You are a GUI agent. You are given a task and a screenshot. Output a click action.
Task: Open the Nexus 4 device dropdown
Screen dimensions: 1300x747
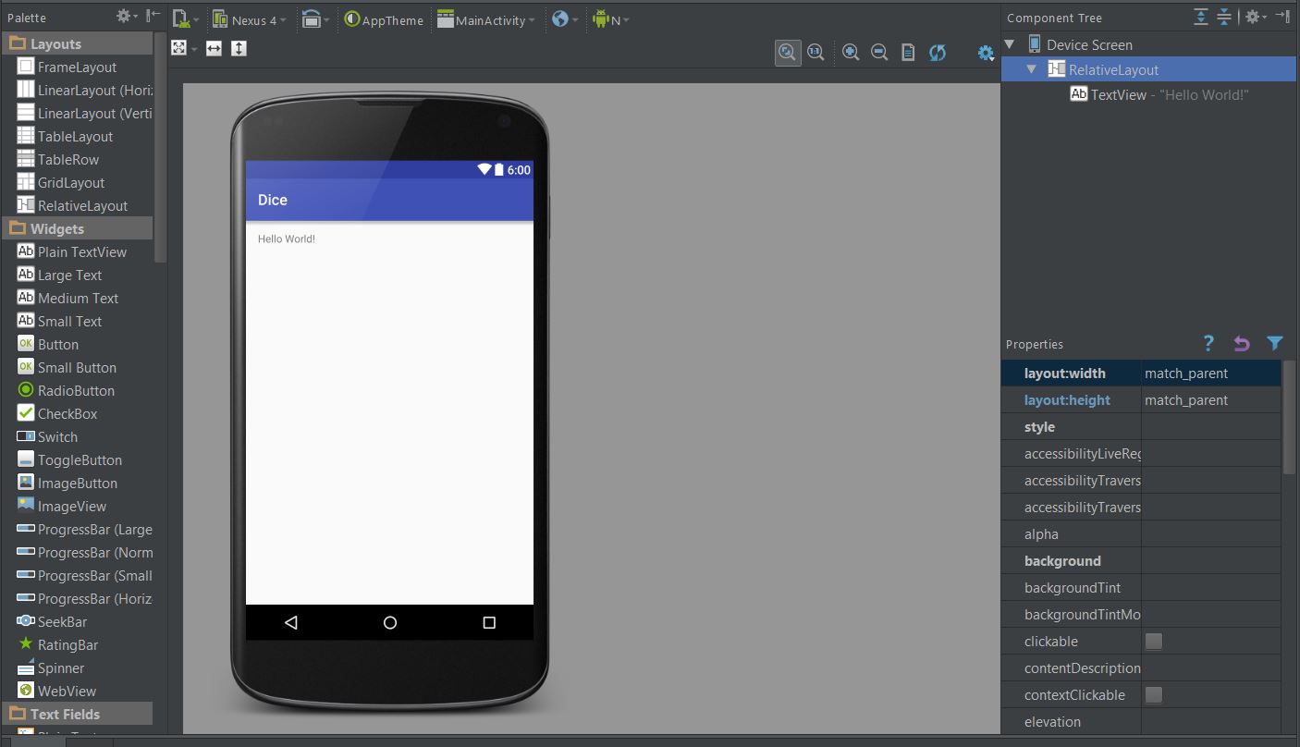[x=250, y=19]
